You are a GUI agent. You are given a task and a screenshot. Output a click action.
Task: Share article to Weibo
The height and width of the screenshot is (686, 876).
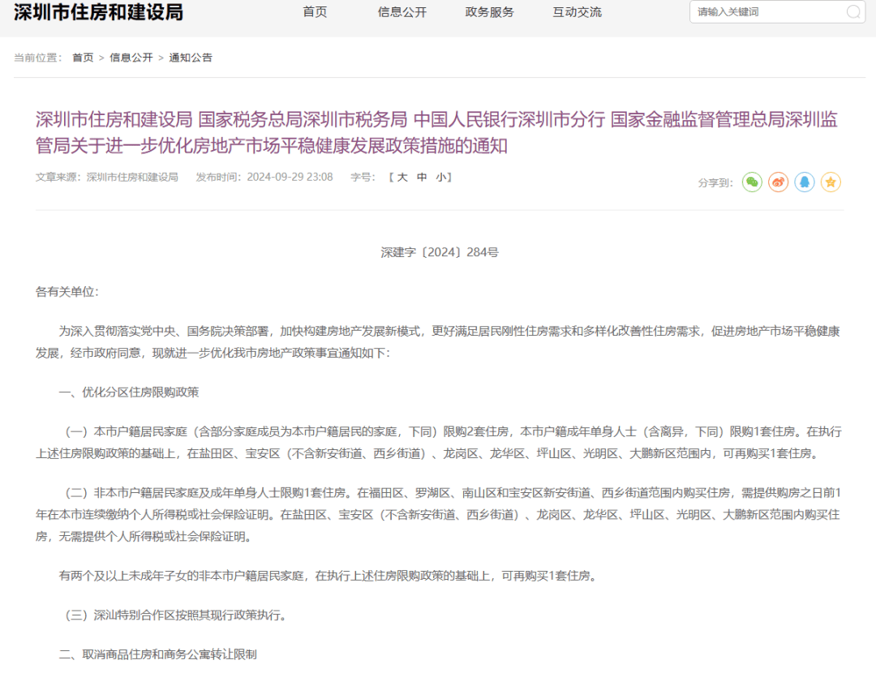pos(778,182)
